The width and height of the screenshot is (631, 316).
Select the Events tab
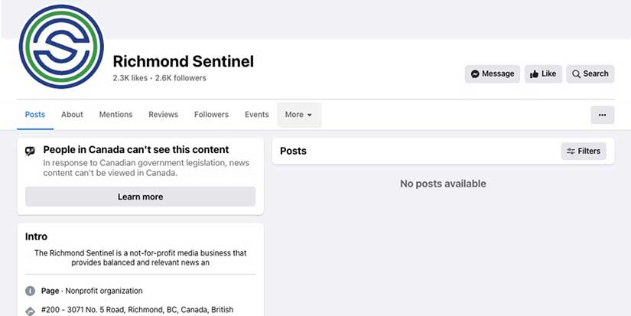point(257,115)
